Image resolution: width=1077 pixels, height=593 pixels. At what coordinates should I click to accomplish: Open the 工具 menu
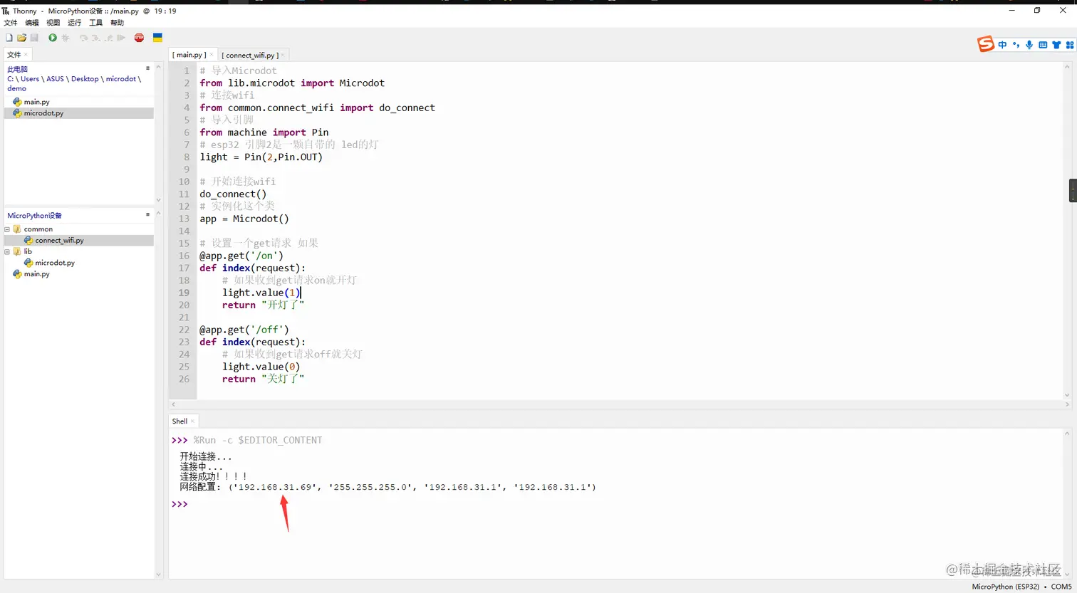[x=95, y=22]
